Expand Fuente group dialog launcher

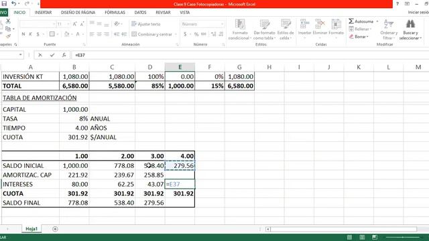click(84, 44)
